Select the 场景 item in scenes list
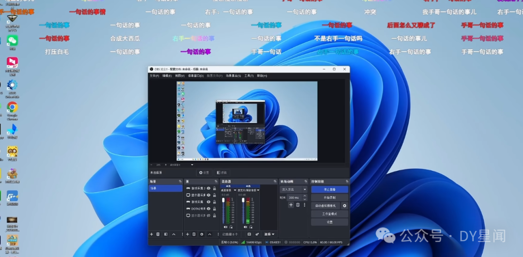Image resolution: width=523 pixels, height=257 pixels. 166,188
